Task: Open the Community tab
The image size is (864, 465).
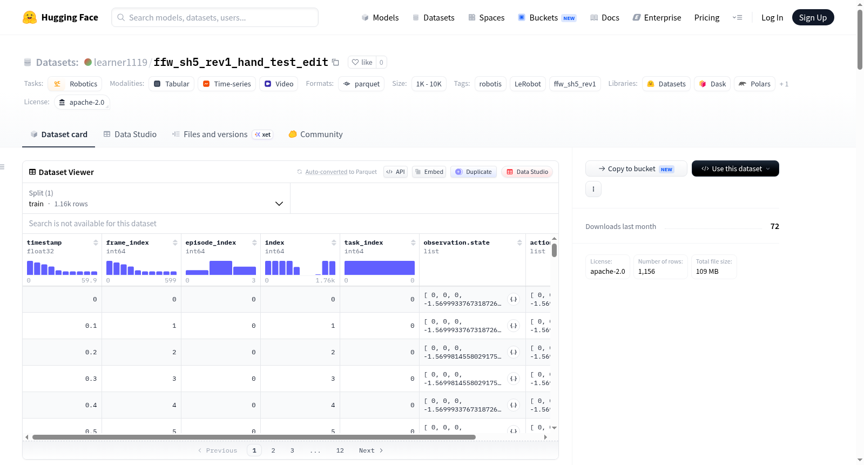Action: 316,134
